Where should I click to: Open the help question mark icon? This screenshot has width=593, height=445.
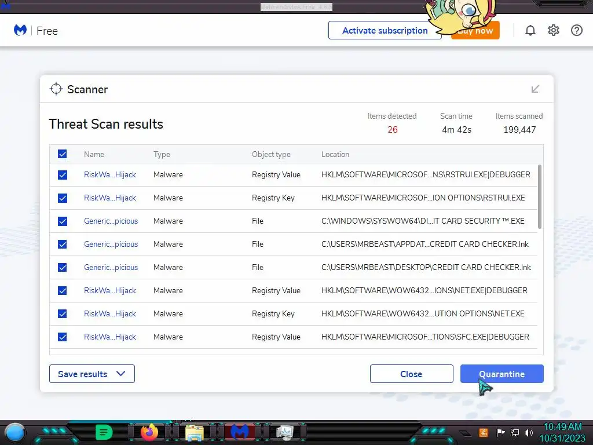coord(576,30)
